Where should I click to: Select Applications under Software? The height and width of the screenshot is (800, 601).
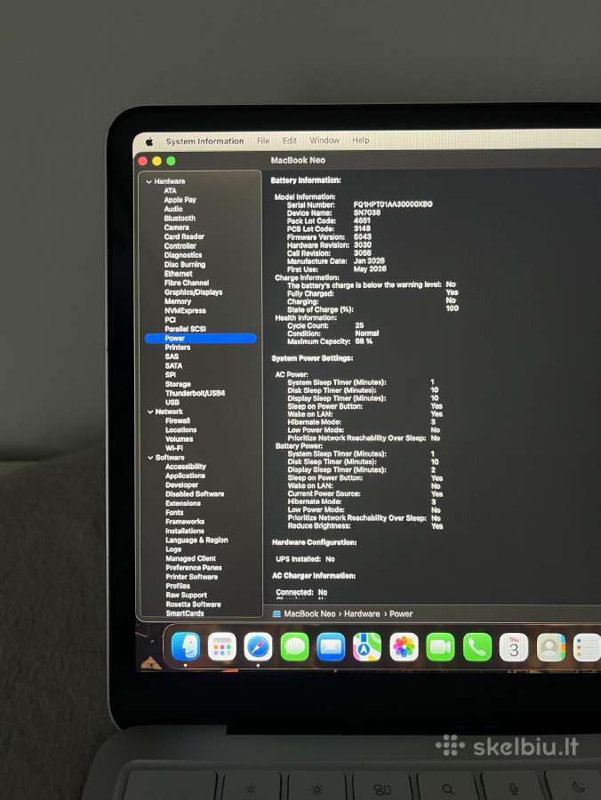pyautogui.click(x=185, y=476)
